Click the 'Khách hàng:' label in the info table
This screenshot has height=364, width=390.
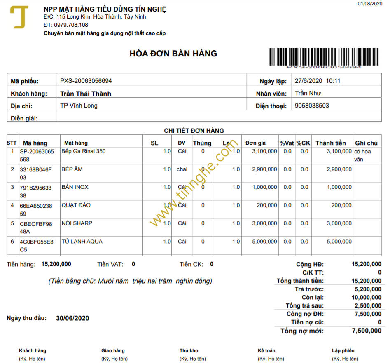(29, 94)
